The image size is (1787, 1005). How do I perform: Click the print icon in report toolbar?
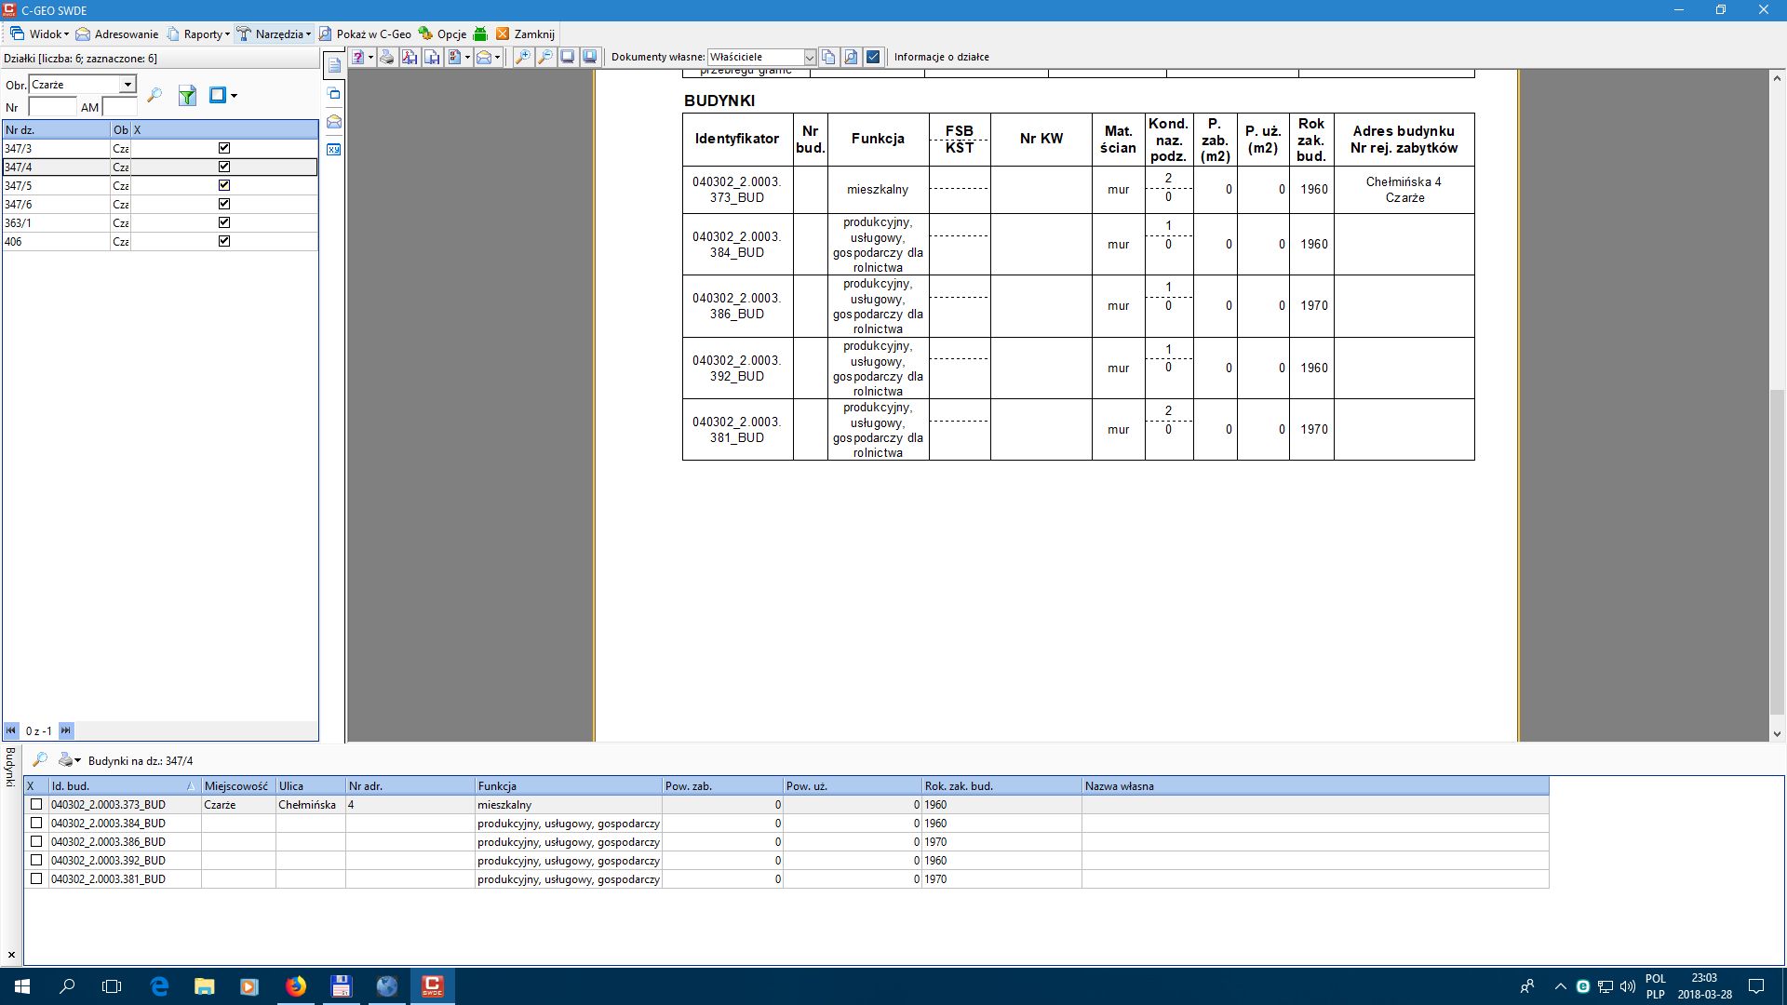pos(387,57)
